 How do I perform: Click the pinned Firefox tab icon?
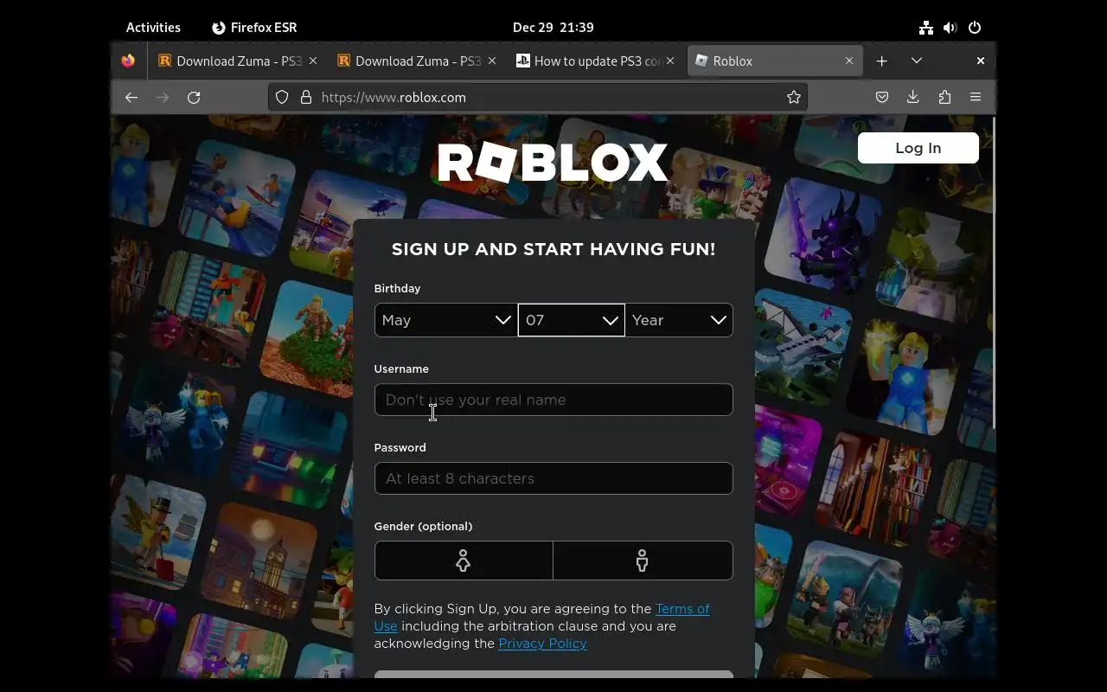128,61
